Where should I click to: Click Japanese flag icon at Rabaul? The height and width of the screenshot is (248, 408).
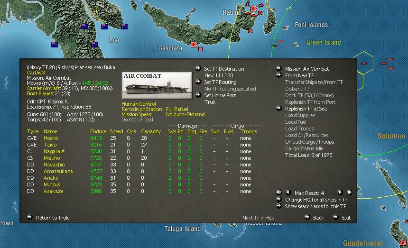[x=254, y=9]
